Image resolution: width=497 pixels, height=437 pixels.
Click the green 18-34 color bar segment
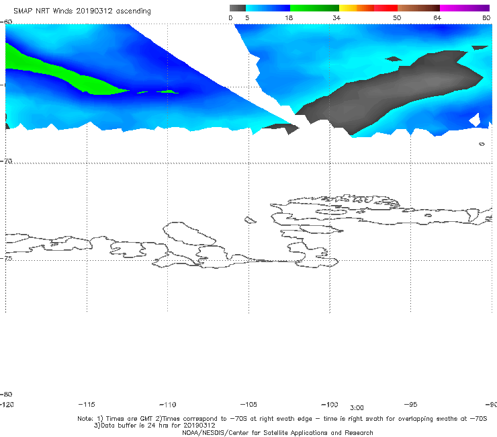click(314, 8)
